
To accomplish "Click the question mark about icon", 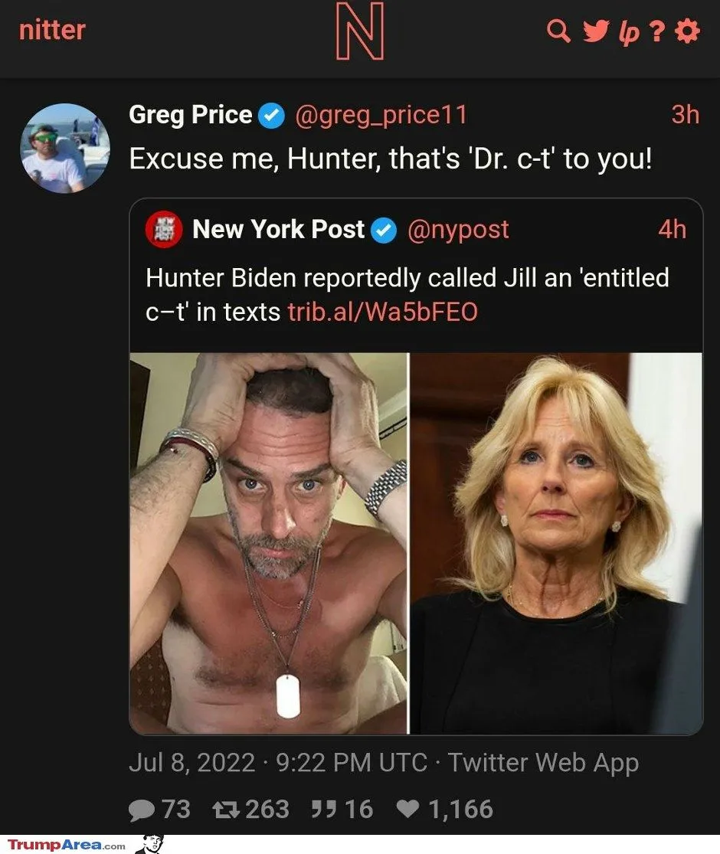I will click(657, 32).
